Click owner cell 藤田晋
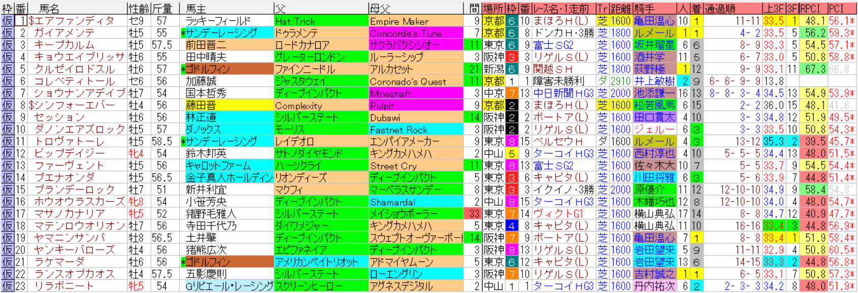This screenshot has height=293, width=858. click(x=201, y=105)
